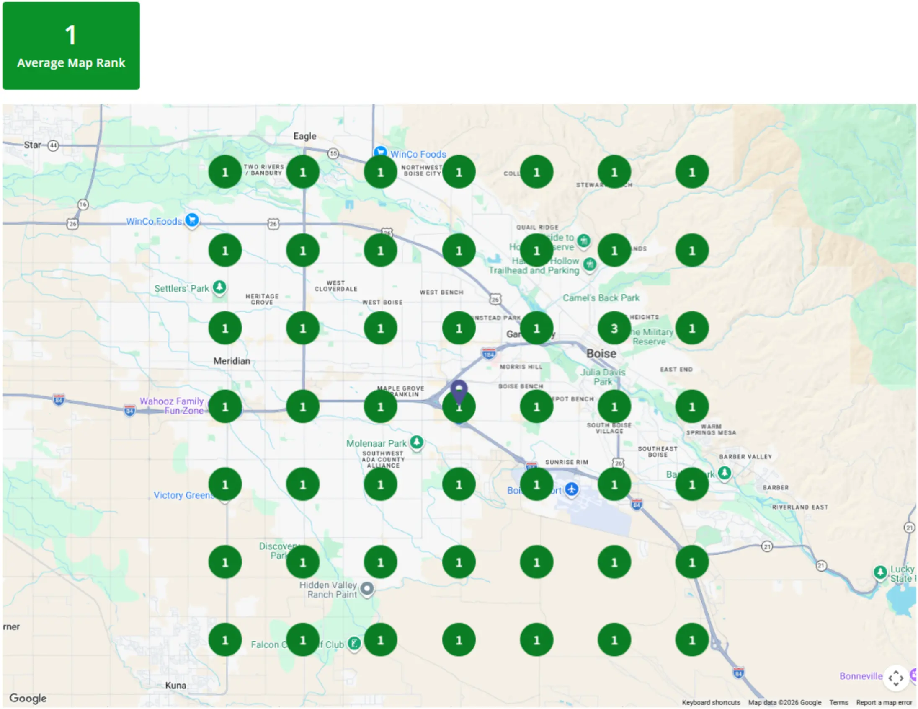This screenshot has height=709, width=918.
Task: Click the Kuna city label
Action: click(x=175, y=685)
